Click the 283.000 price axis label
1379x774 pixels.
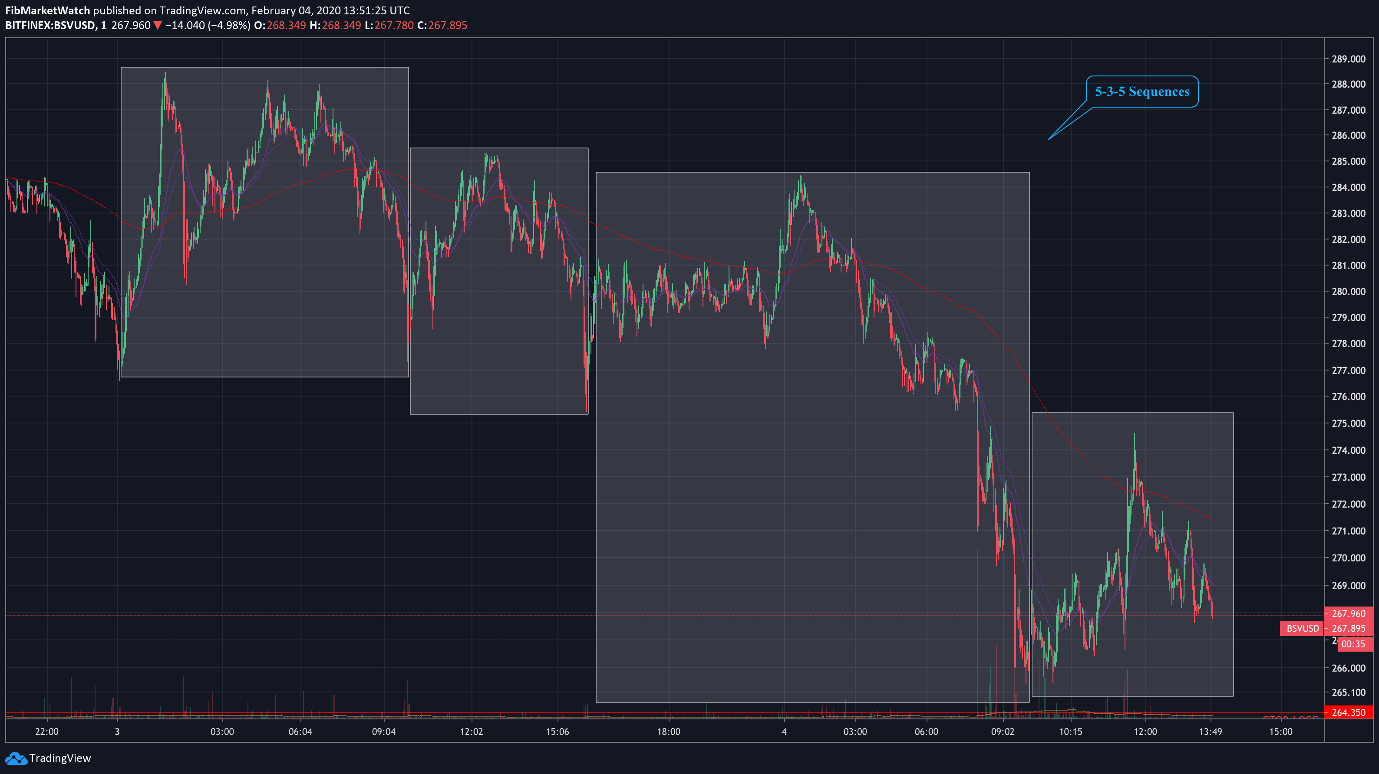click(1349, 213)
